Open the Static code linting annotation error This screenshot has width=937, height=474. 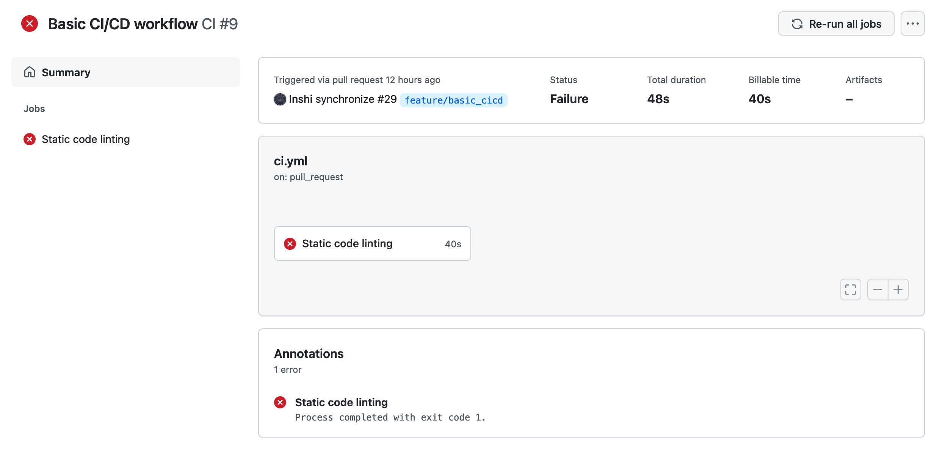pos(341,402)
